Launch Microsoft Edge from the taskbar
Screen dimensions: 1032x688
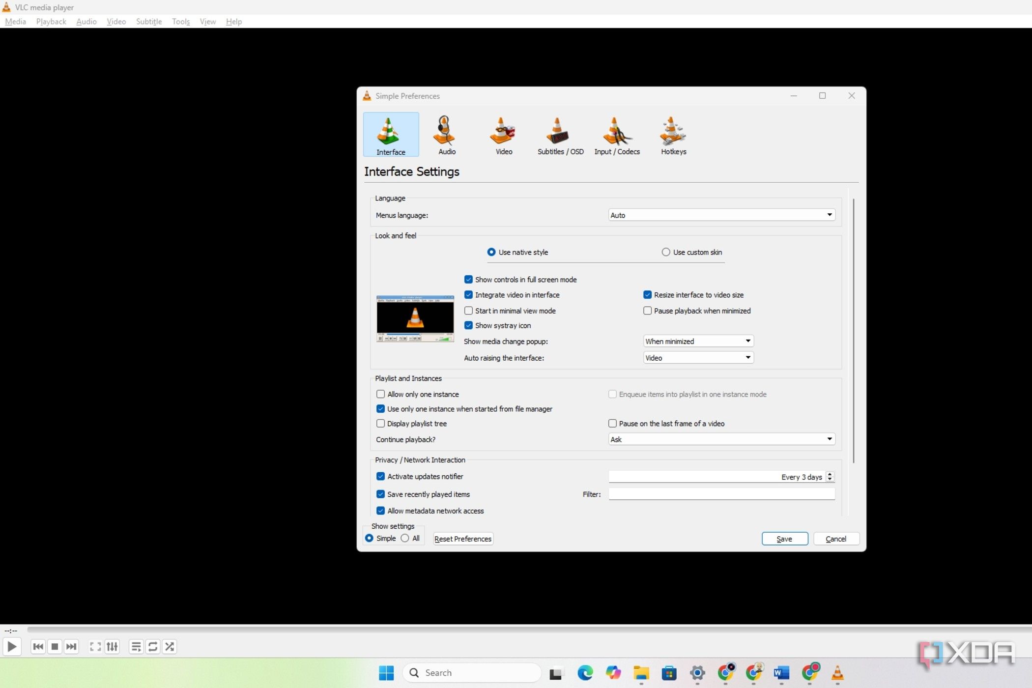(x=585, y=673)
